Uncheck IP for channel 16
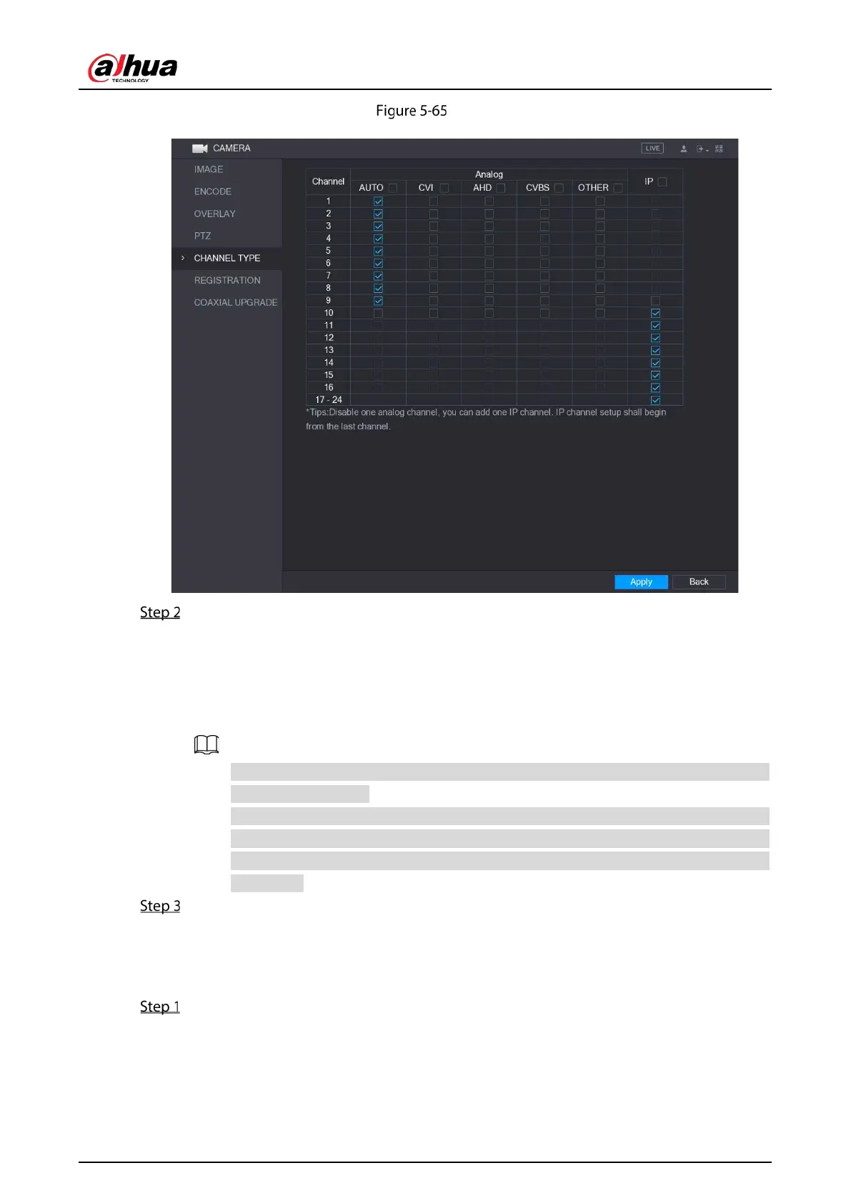Viewport: 851px width, 1203px height. (x=655, y=387)
